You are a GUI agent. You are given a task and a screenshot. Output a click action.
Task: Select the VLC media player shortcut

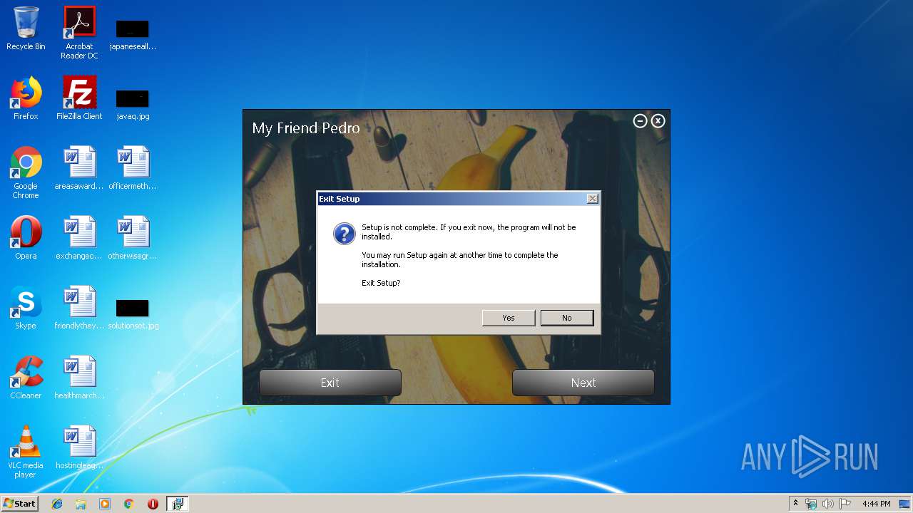[26, 452]
